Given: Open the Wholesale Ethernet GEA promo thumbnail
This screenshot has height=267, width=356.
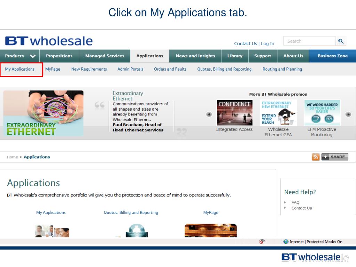Looking at the screenshot, I should click(278, 113).
